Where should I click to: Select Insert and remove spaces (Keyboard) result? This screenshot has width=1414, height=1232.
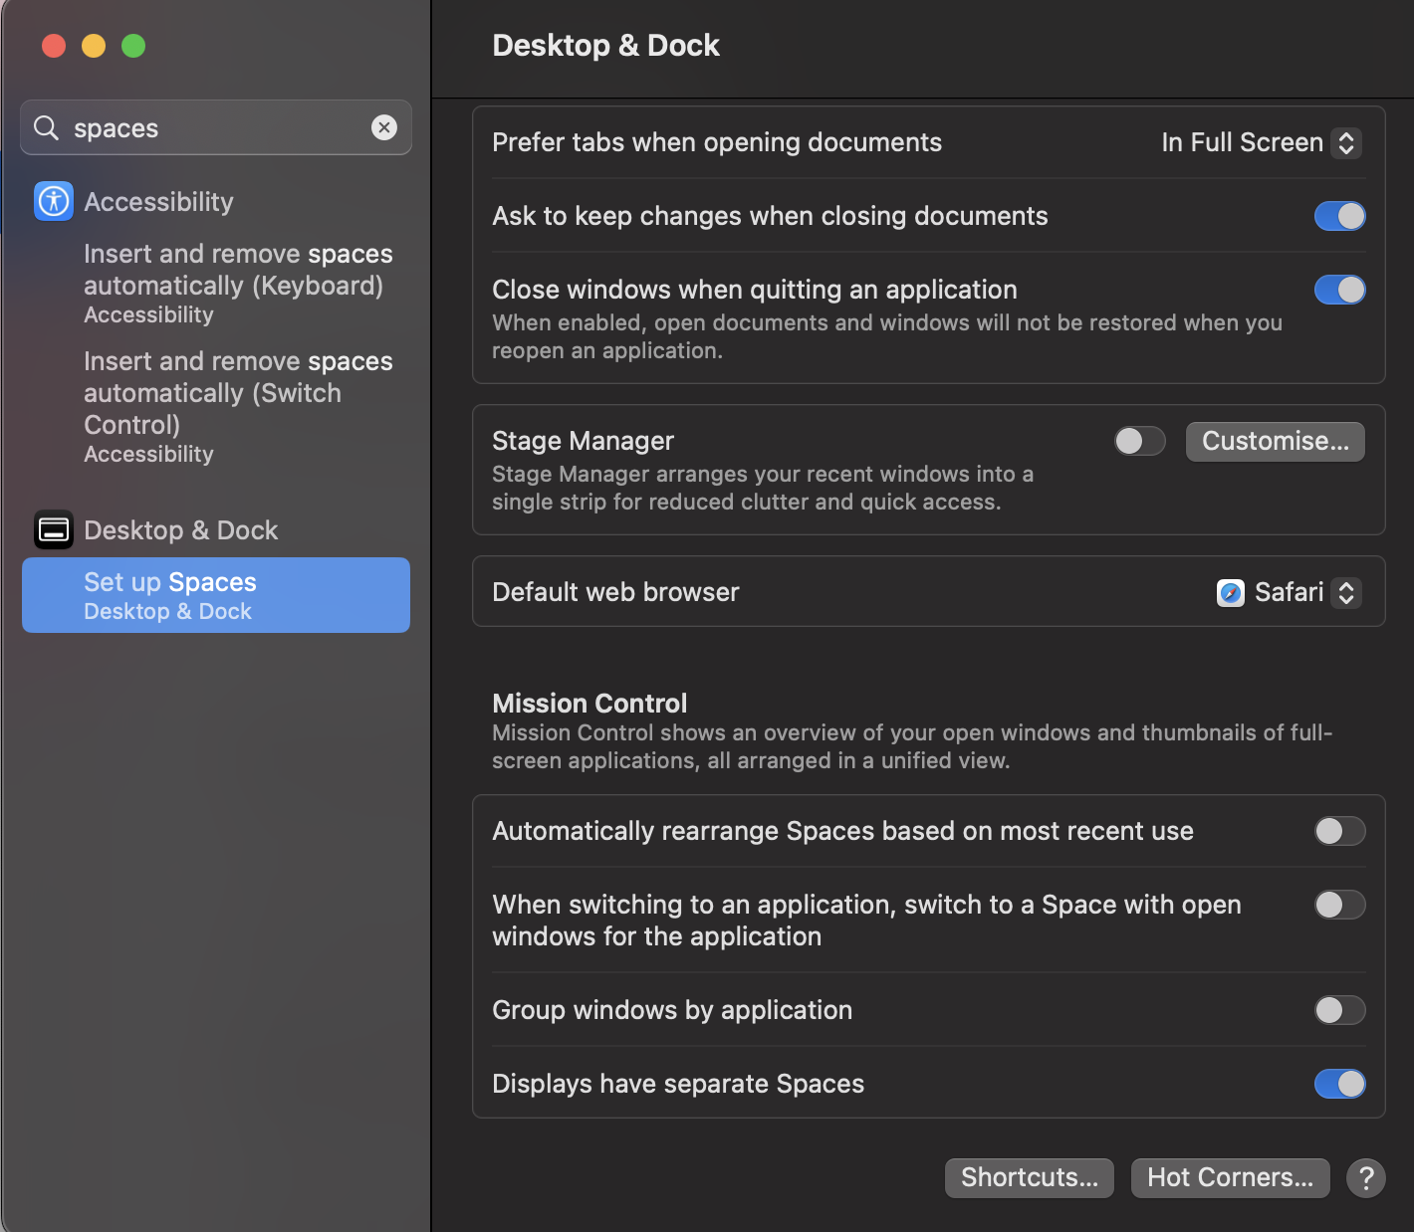(237, 283)
